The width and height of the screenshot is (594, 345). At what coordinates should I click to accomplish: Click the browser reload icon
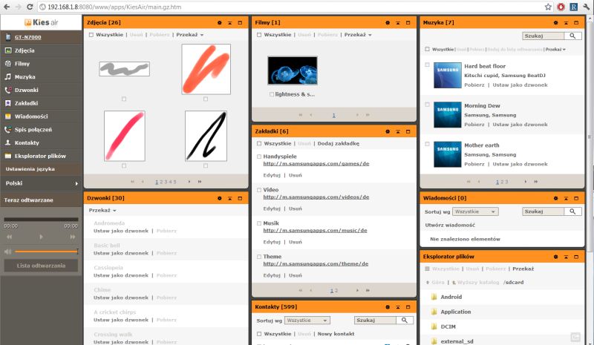[30, 7]
